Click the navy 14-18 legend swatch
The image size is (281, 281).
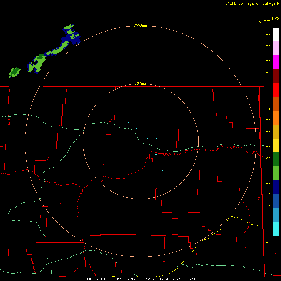tap(276, 187)
